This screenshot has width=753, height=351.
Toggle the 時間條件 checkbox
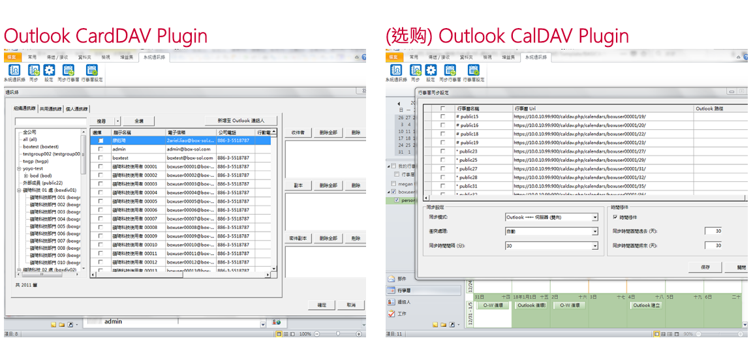click(x=615, y=216)
